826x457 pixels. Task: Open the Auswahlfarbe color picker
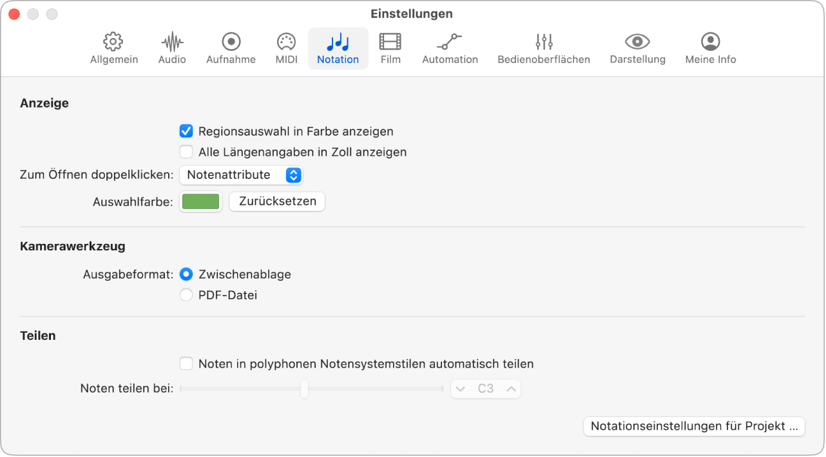pos(200,201)
